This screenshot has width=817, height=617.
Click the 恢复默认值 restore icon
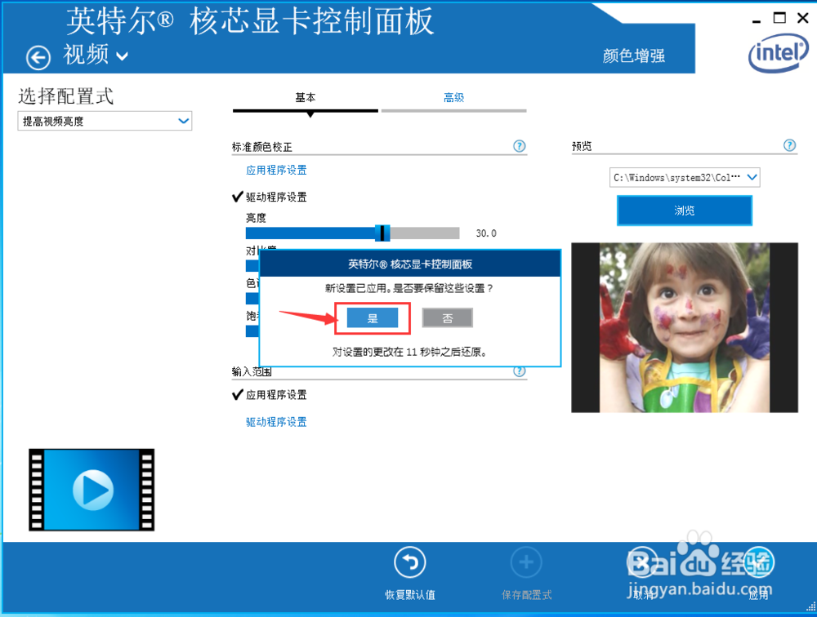tap(410, 562)
